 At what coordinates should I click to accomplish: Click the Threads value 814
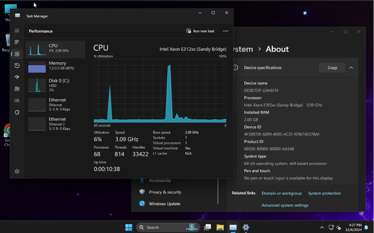[x=119, y=154]
